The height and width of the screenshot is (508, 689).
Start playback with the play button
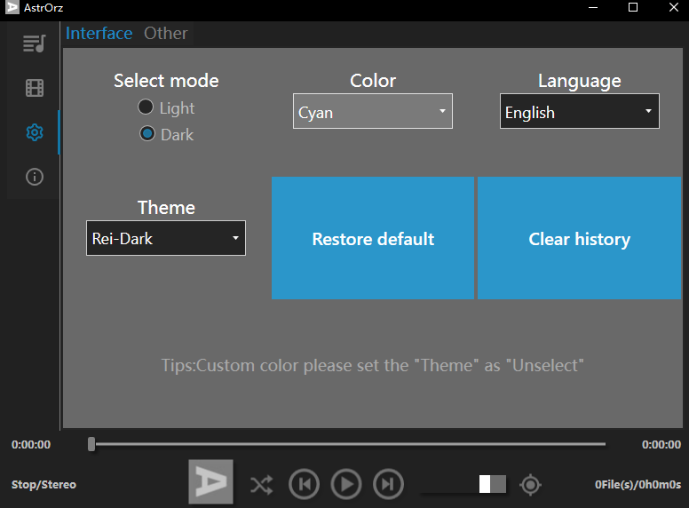(346, 484)
